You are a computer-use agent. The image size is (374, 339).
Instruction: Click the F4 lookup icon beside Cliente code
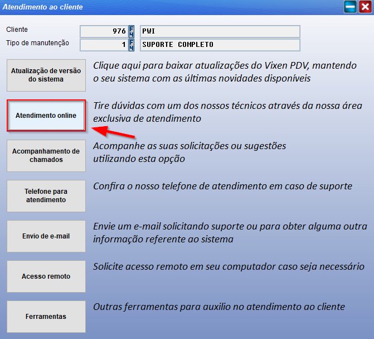point(132,31)
